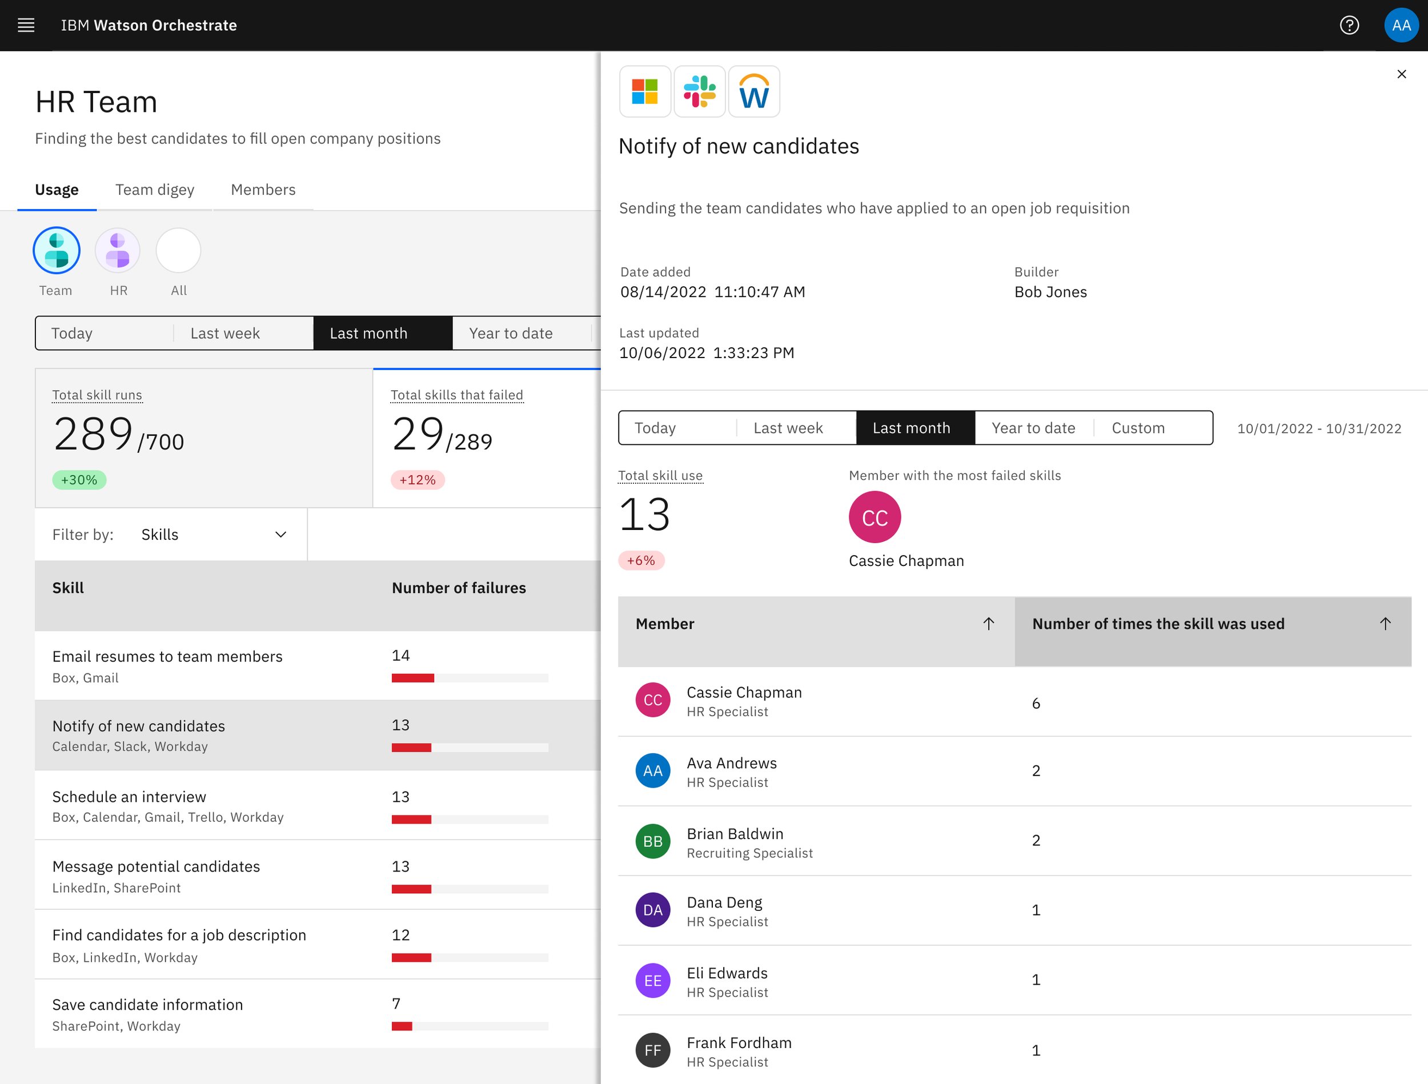Screen dimensions: 1428x1084
Task: Open Email resumes to team members skill row
Action: click(318, 665)
